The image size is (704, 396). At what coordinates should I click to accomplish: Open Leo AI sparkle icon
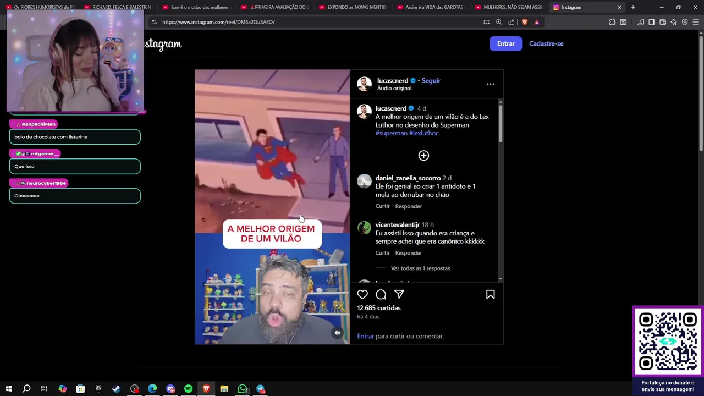pos(674,22)
